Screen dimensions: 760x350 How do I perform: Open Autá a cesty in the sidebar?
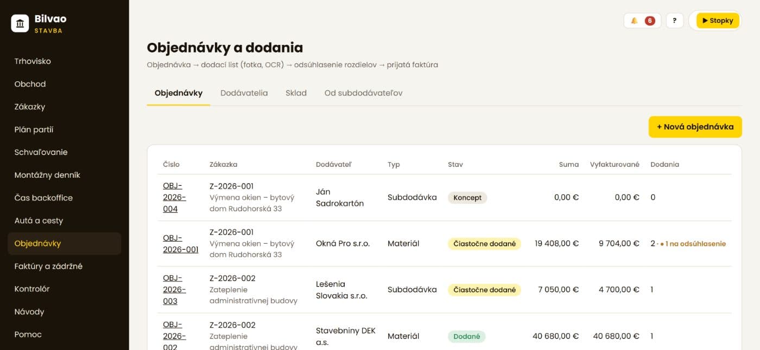point(64,221)
